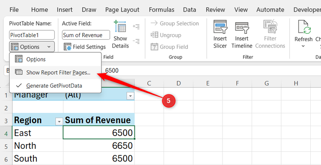Collapse the PivotTable Options dropdown button
Image resolution: width=321 pixels, height=165 pixels.
(32, 47)
